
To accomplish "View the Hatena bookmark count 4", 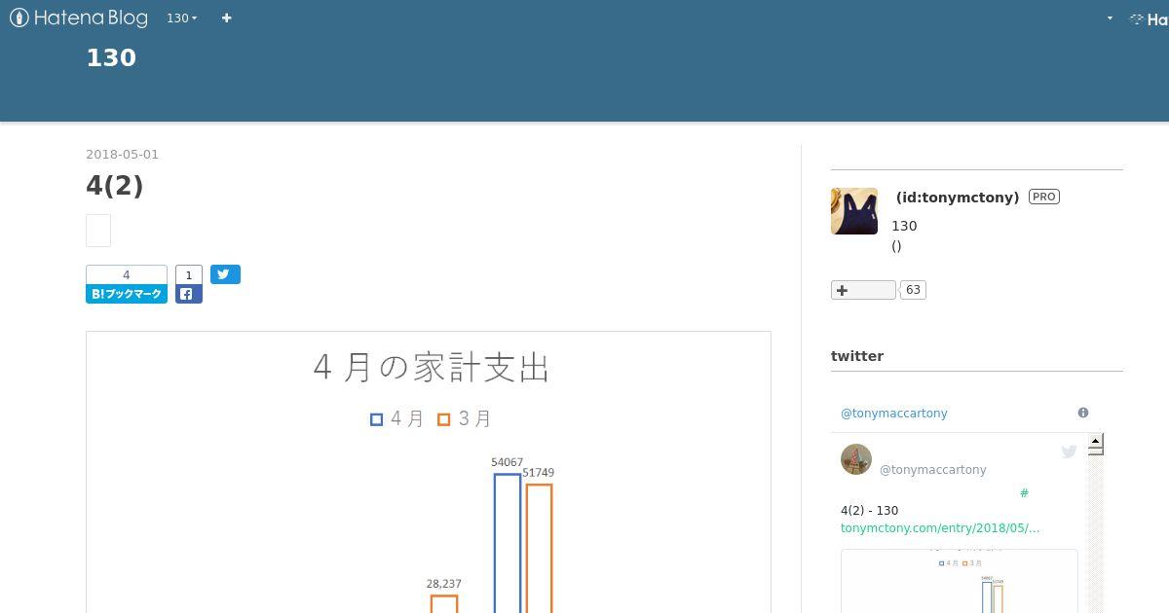I will coord(127,274).
